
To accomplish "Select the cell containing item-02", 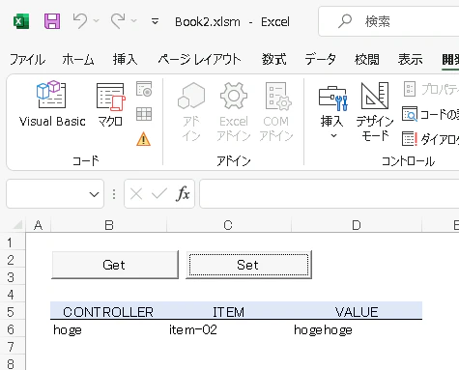I will tap(229, 328).
